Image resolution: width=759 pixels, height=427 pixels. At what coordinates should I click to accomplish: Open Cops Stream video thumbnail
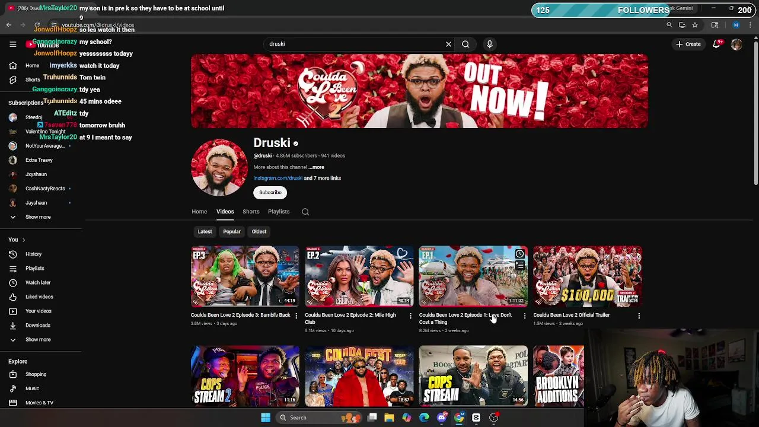point(473,375)
